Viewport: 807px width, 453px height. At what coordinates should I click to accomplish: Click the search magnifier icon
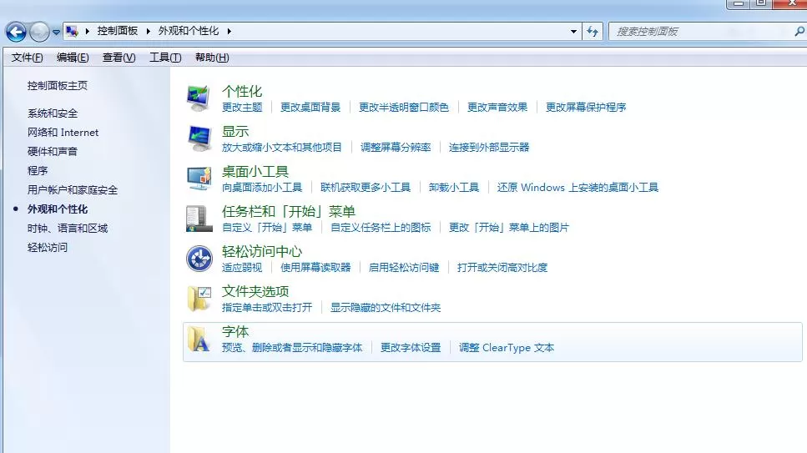pos(799,32)
